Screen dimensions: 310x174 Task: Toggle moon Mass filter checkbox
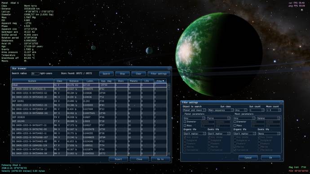click(235, 126)
